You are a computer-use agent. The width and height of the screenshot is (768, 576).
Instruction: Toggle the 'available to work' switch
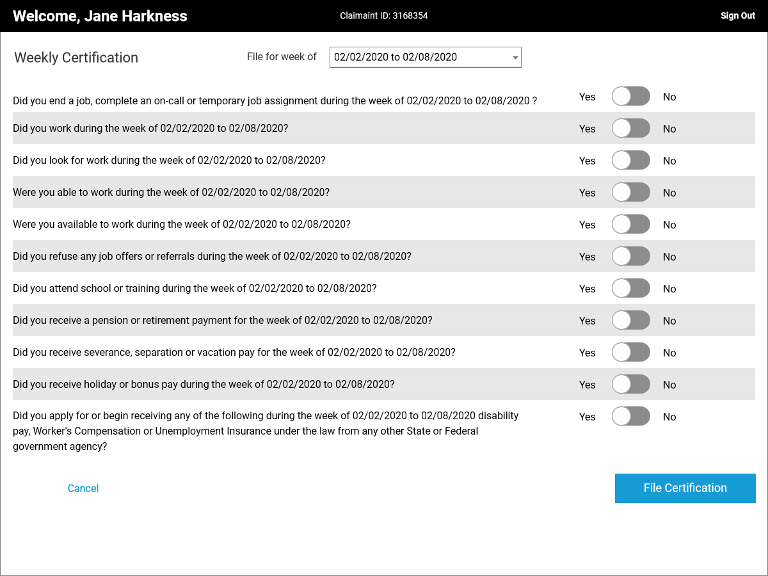click(x=630, y=225)
